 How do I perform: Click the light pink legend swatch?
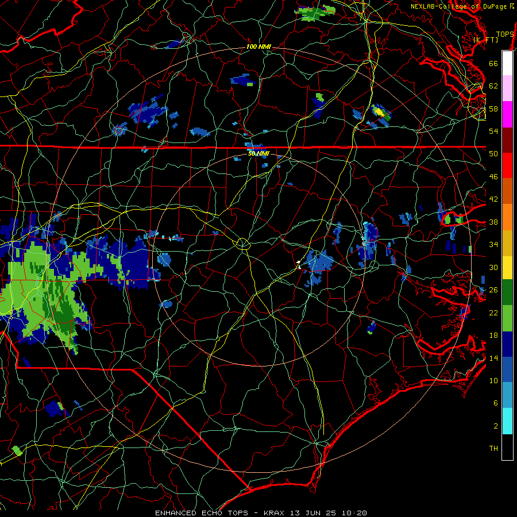(x=507, y=88)
